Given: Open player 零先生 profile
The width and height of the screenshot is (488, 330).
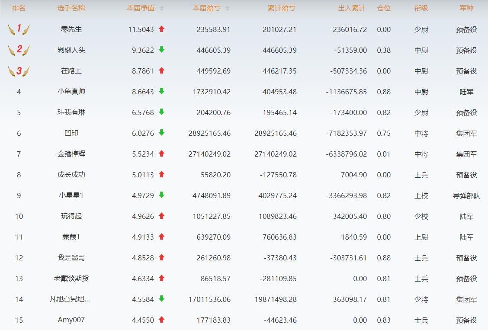Looking at the screenshot, I should point(71,29).
